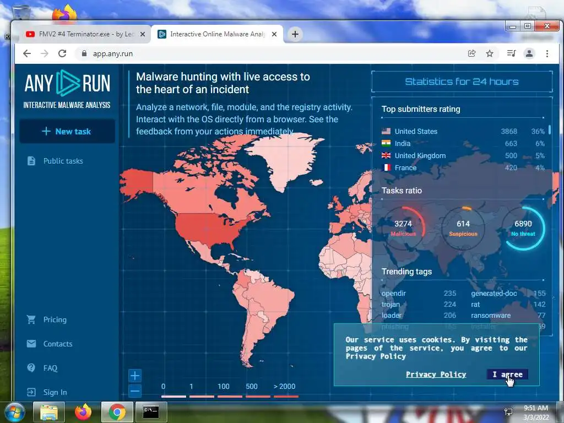The width and height of the screenshot is (564, 423).
Task: Click the legend swatch under > 2000
Action: pyautogui.click(x=286, y=397)
